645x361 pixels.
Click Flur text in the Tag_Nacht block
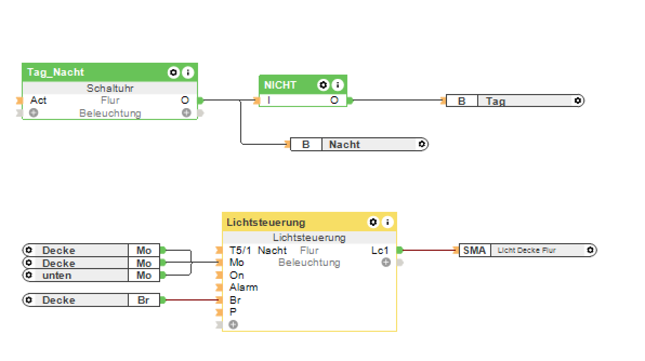[110, 100]
